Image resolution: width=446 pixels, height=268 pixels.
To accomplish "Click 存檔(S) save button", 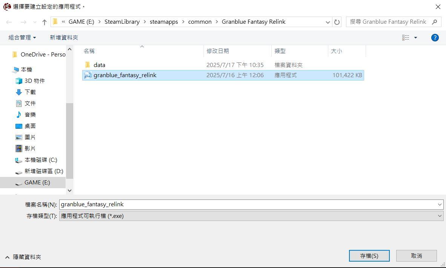I will click(369, 256).
